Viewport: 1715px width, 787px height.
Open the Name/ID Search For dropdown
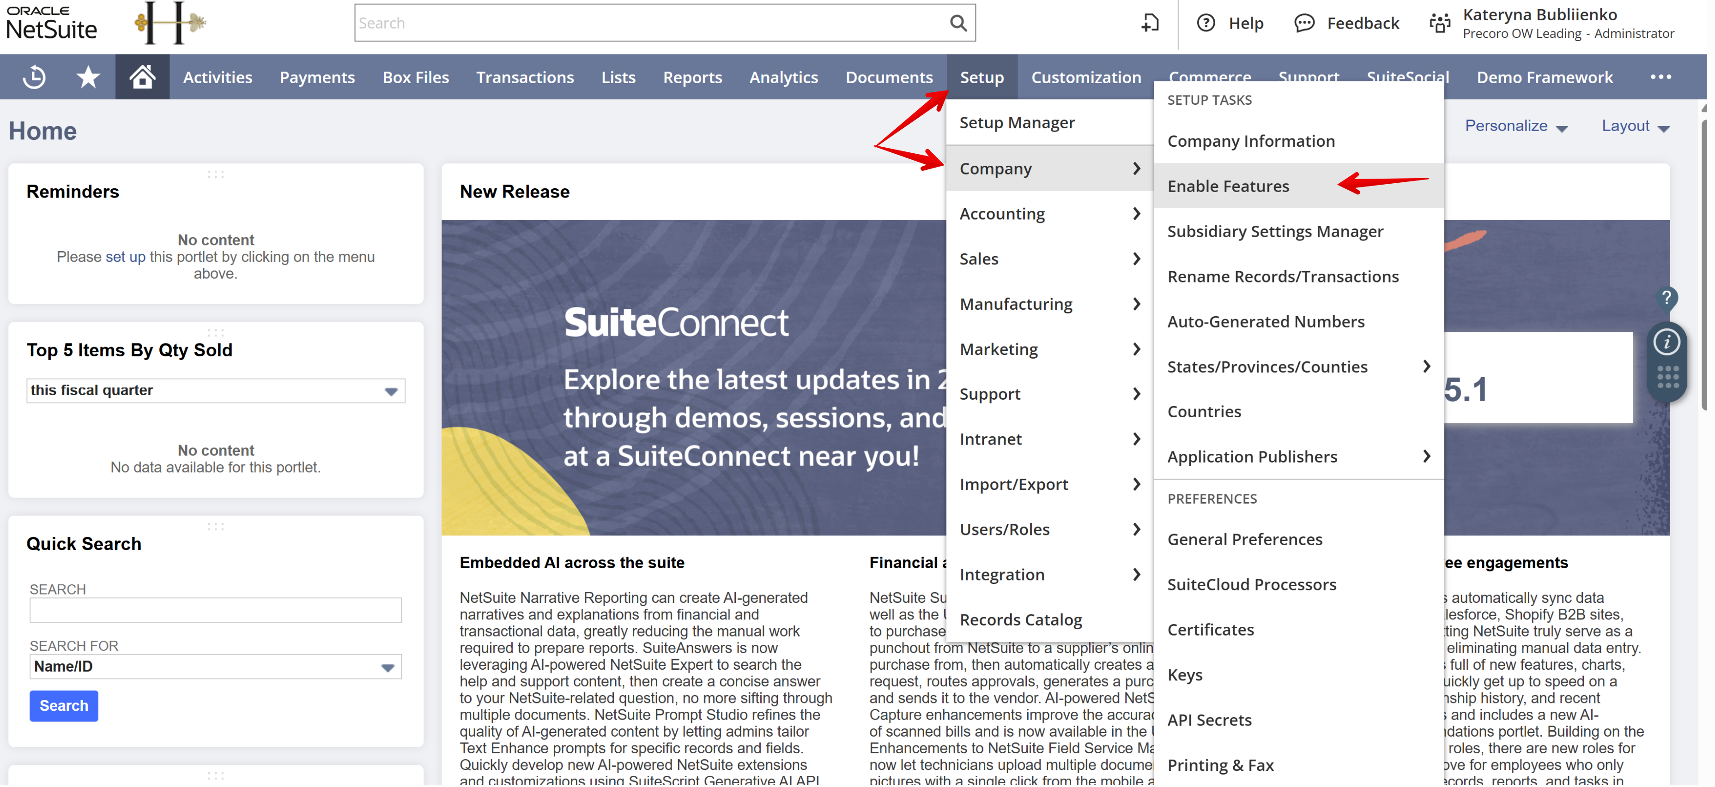click(x=216, y=667)
